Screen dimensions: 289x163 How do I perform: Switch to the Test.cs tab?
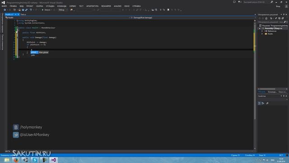(x=23, y=14)
